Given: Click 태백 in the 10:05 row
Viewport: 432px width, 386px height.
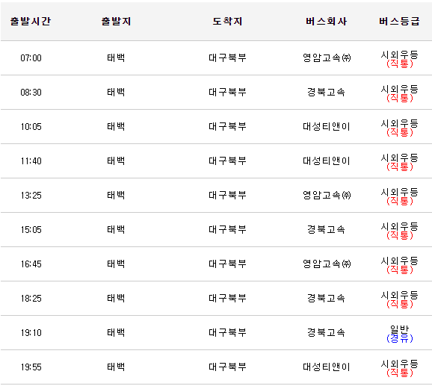Looking at the screenshot, I should click(x=116, y=127).
